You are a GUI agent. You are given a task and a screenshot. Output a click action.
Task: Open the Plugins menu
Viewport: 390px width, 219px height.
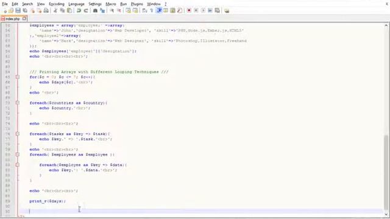coord(136,4)
